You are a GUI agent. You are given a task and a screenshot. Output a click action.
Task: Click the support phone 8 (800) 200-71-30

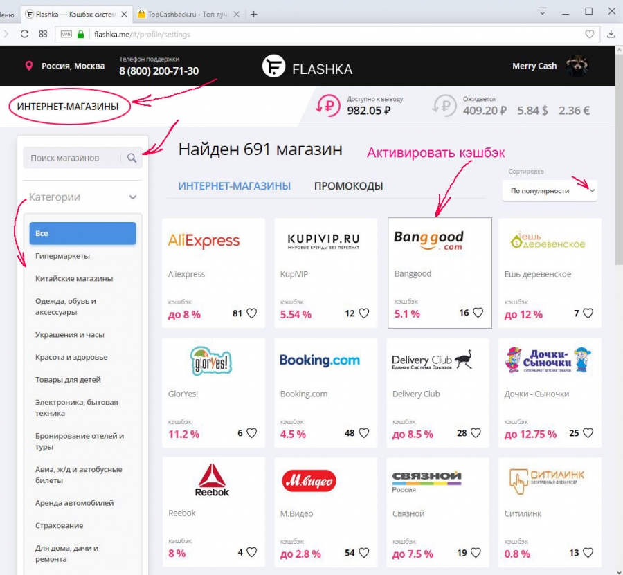click(159, 71)
